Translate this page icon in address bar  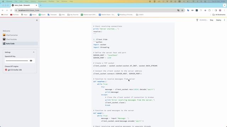[178, 10]
